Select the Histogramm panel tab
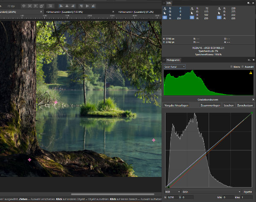Image resolution: width=256 pixels, height=202 pixels. point(173,60)
